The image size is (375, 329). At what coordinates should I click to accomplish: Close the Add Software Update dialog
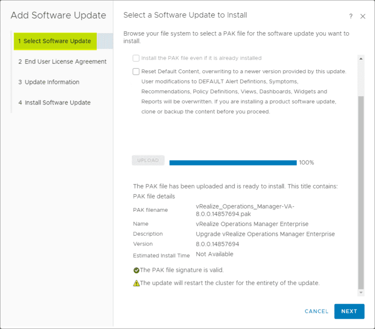pyautogui.click(x=363, y=17)
